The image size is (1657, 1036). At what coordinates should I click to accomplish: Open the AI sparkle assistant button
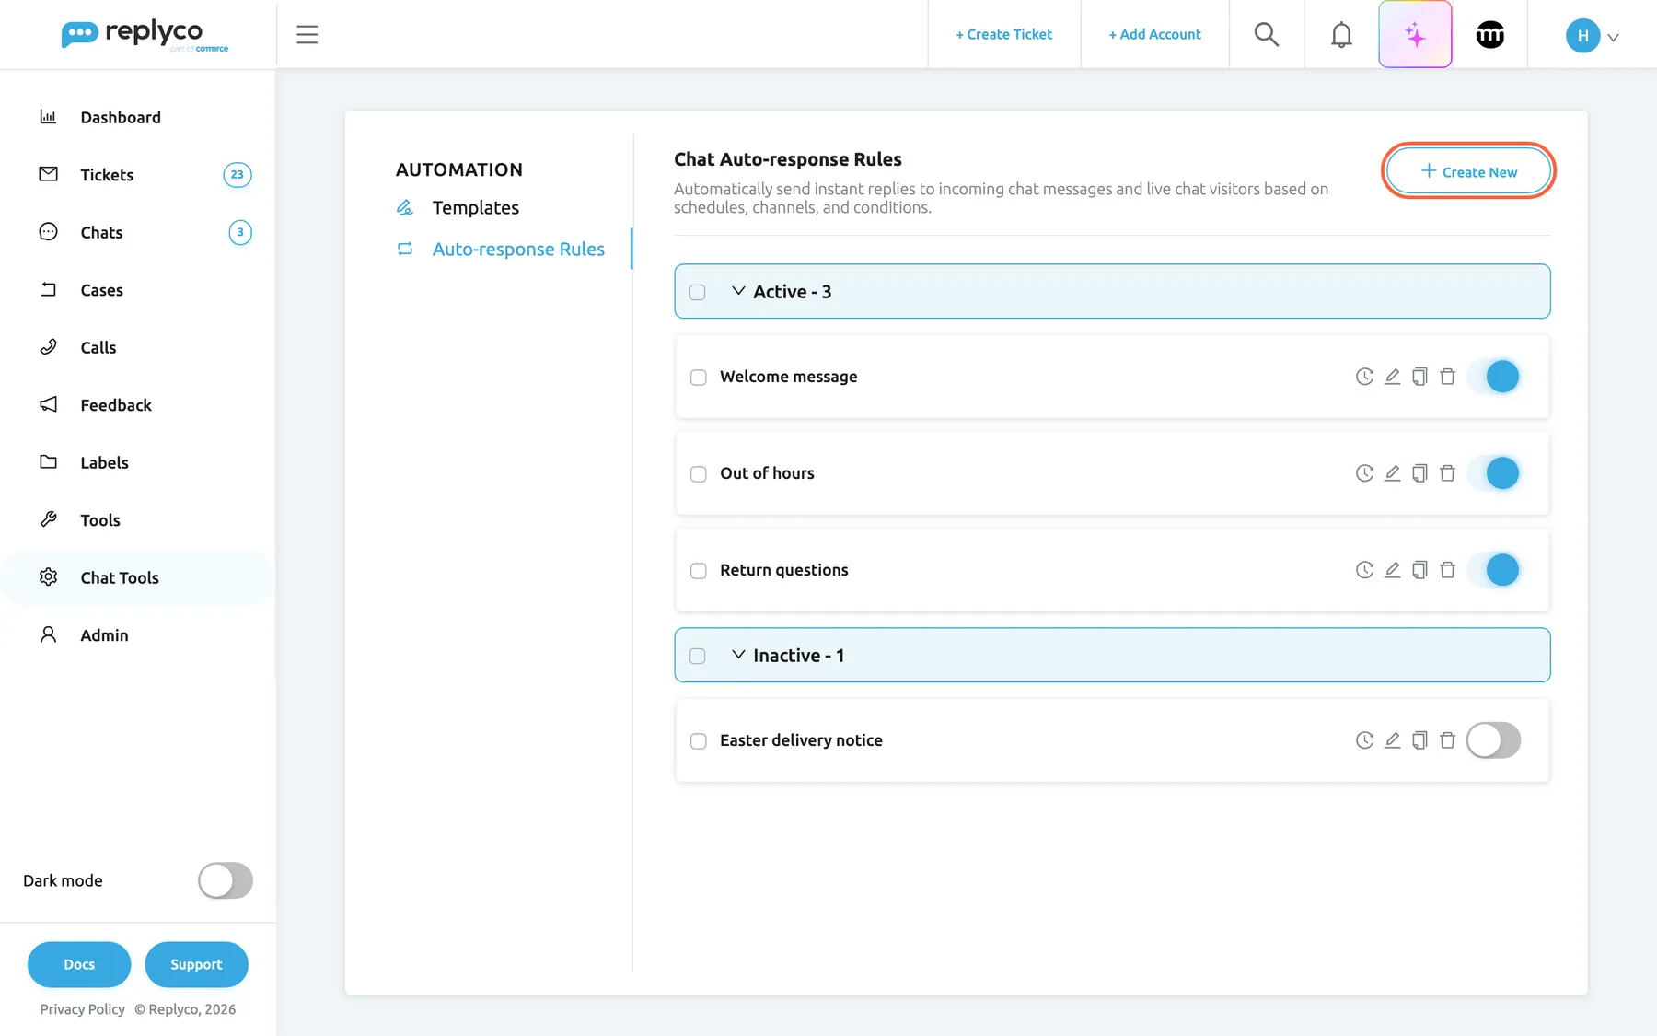pos(1415,34)
